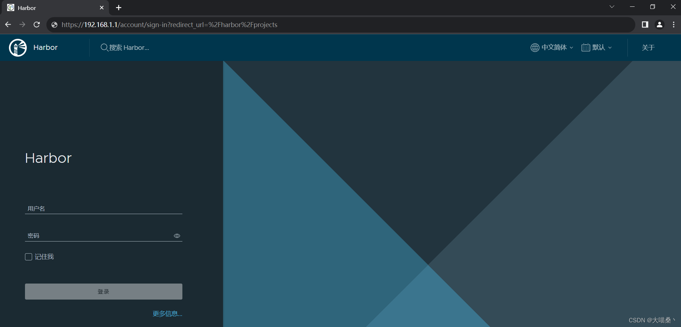Reload the page with refresh icon
The width and height of the screenshot is (681, 327).
pos(37,25)
